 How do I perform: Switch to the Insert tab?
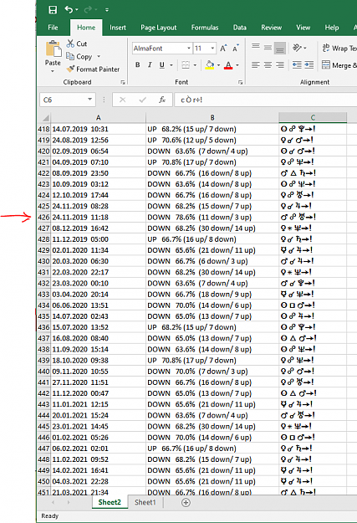click(118, 28)
